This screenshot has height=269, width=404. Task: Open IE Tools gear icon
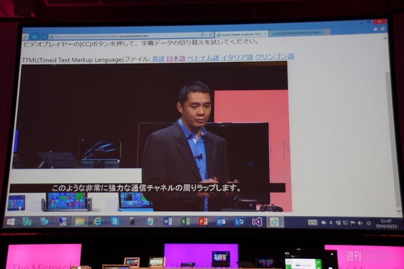click(382, 29)
